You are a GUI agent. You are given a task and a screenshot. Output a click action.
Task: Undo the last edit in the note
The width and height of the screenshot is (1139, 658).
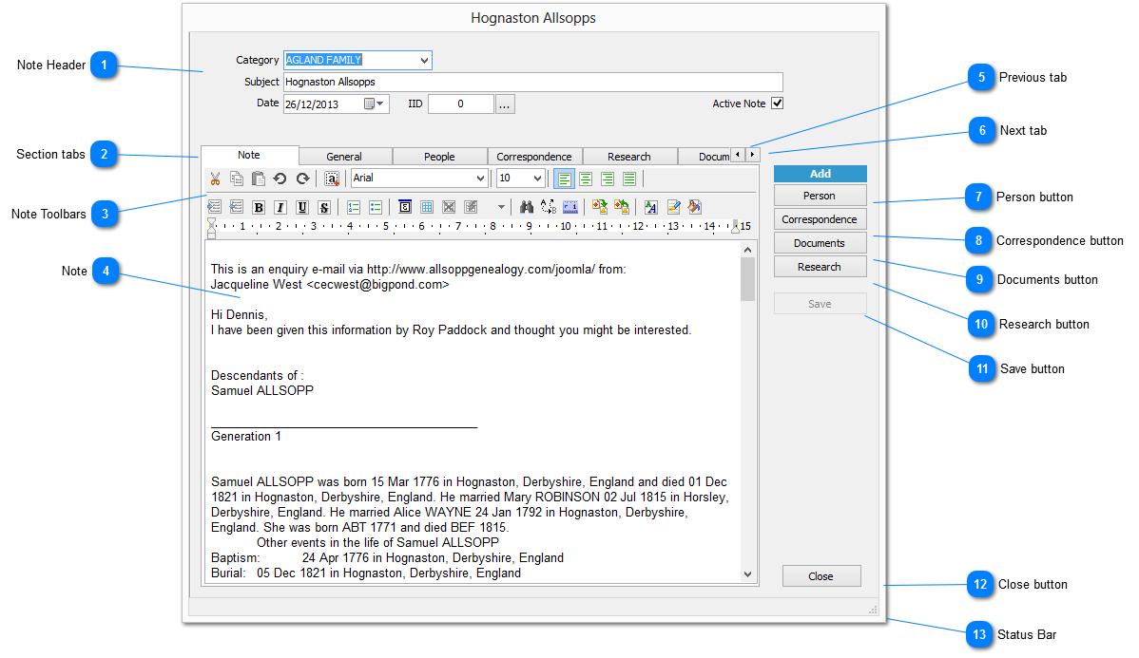point(280,179)
